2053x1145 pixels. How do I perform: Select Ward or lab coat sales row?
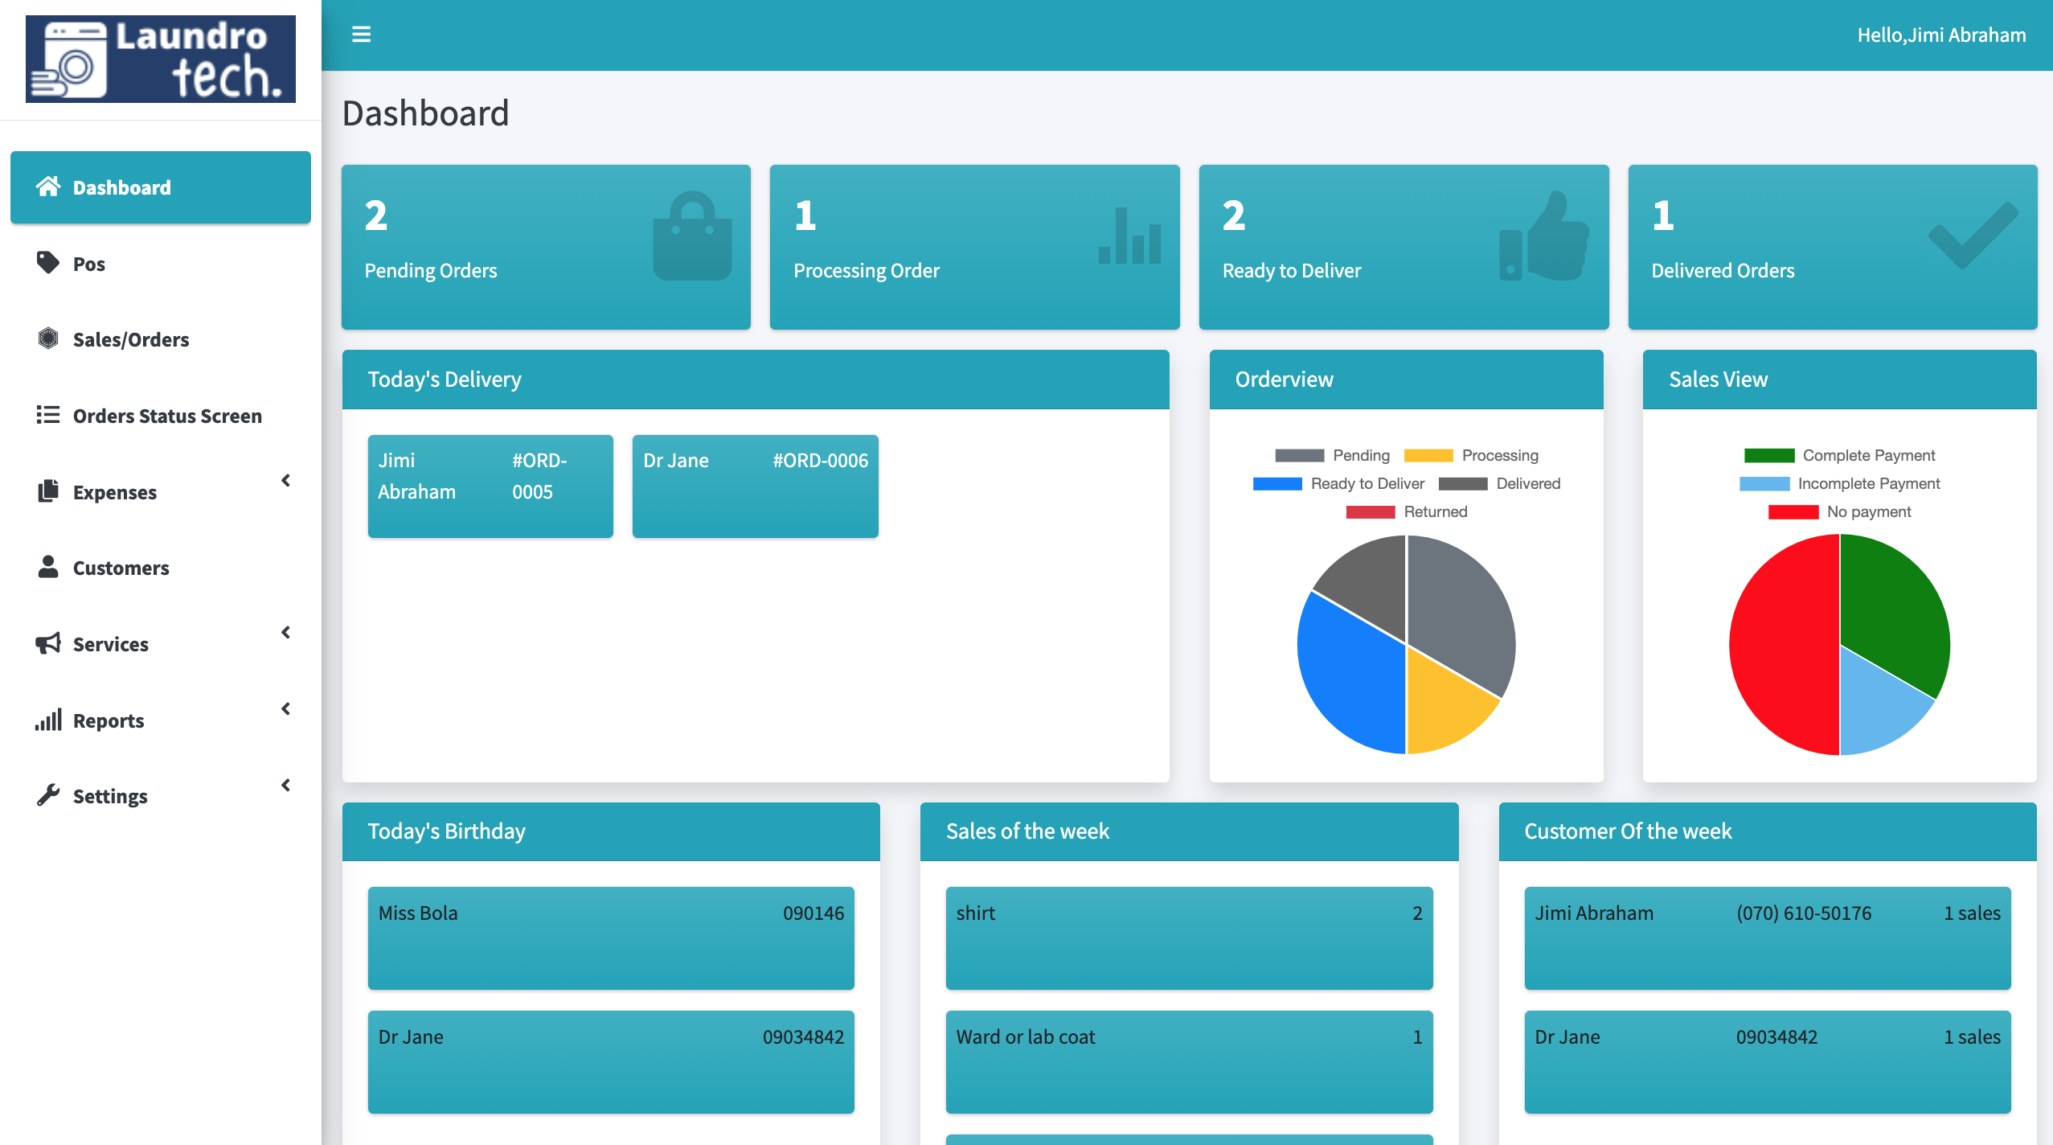1189,1062
